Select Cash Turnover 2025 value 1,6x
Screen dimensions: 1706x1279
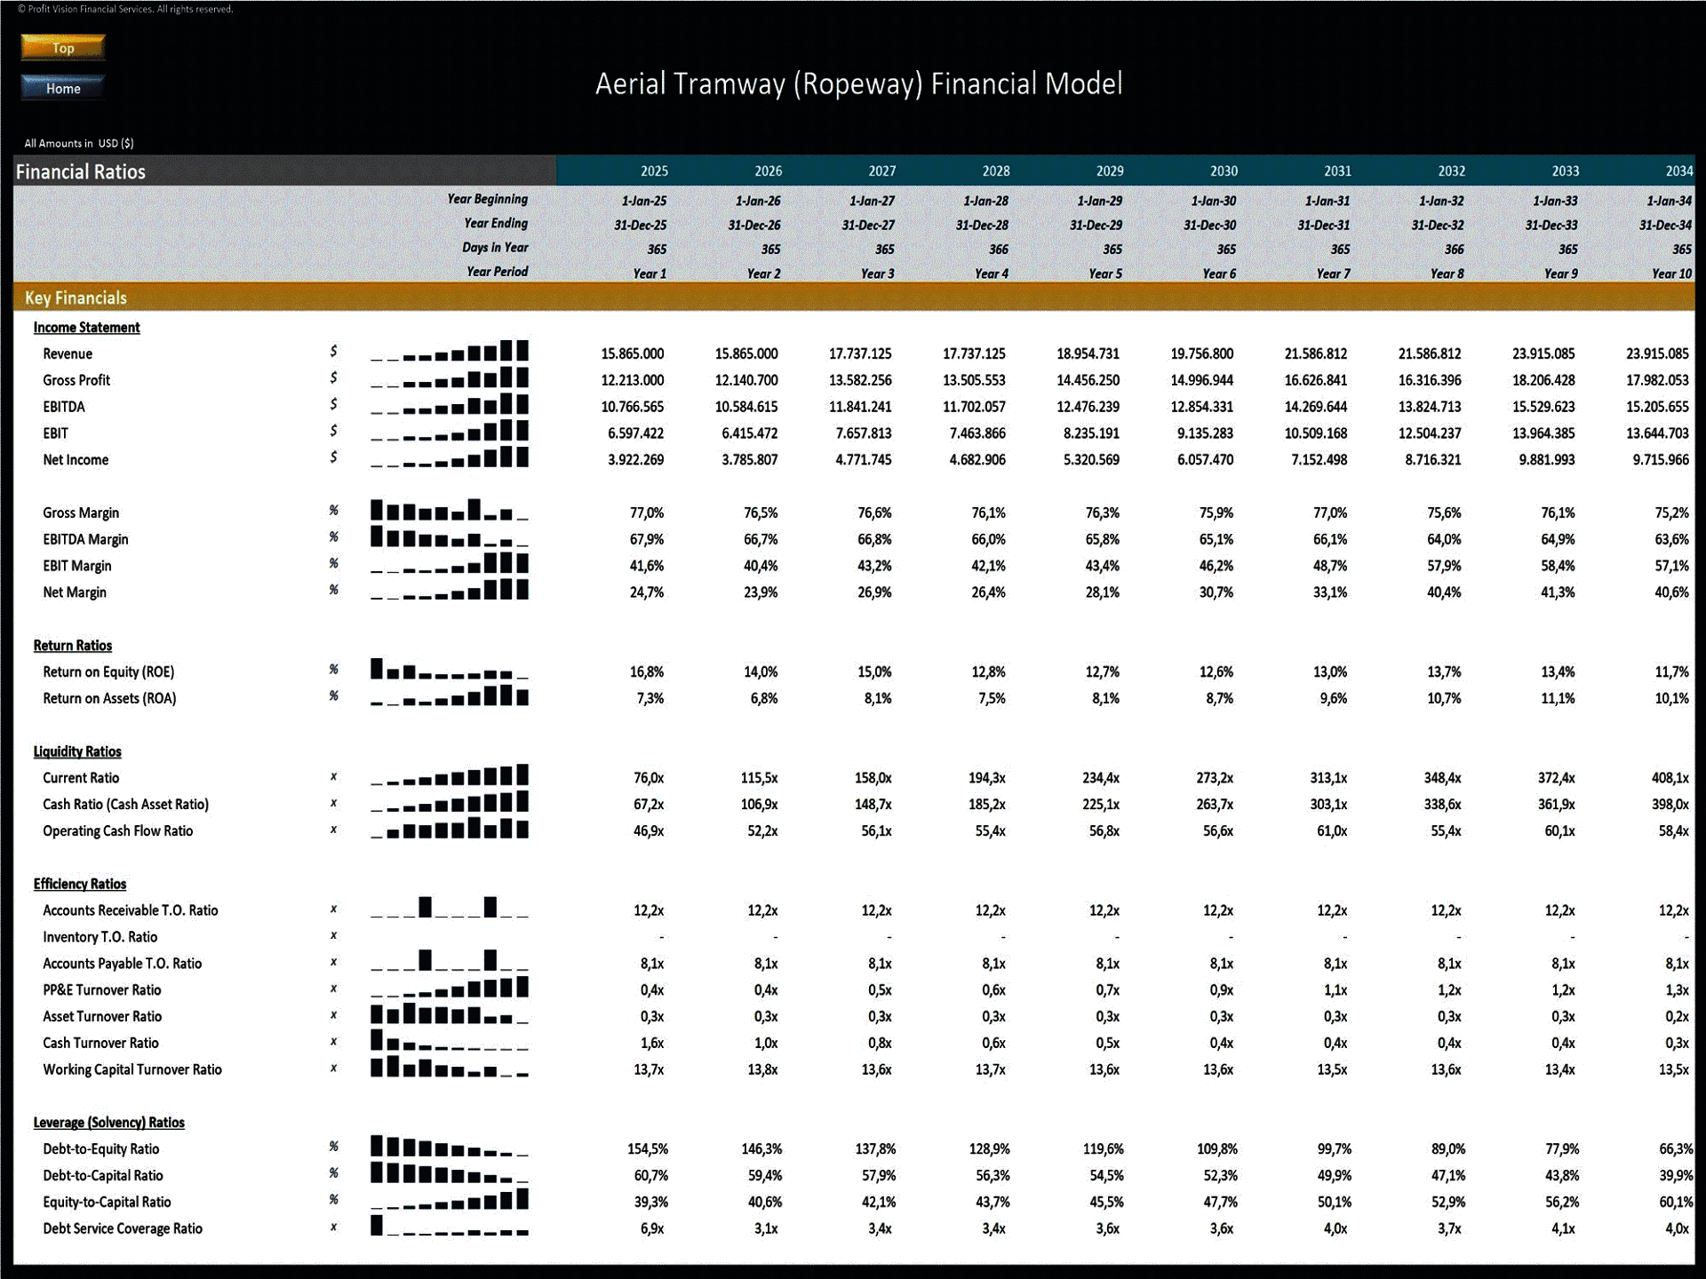click(652, 1044)
